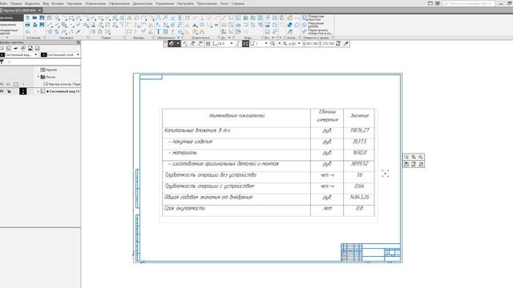Viewport: 513px width, 288px height.
Task: Print the drawing using the printer icon
Action: point(27,25)
